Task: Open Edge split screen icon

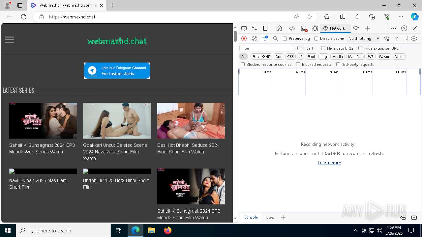Action: (x=343, y=17)
